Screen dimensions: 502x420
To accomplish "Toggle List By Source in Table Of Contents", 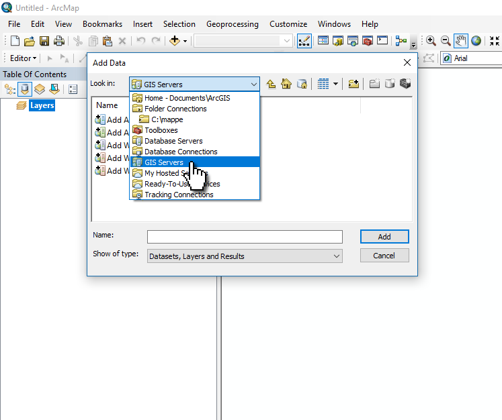I will (25, 89).
